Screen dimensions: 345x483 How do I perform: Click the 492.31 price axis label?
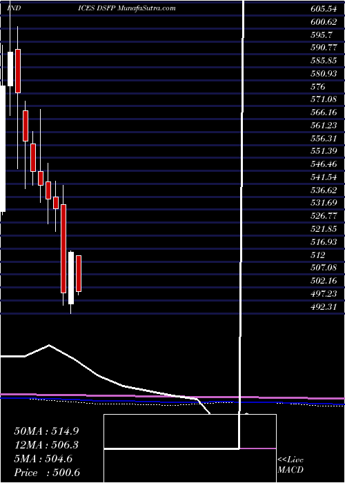point(324,306)
